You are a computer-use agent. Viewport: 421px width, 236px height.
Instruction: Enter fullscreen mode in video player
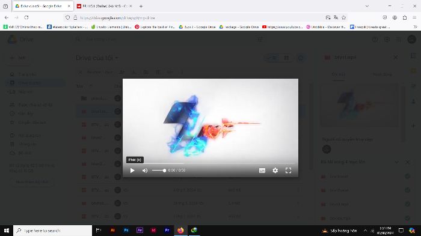pos(288,171)
